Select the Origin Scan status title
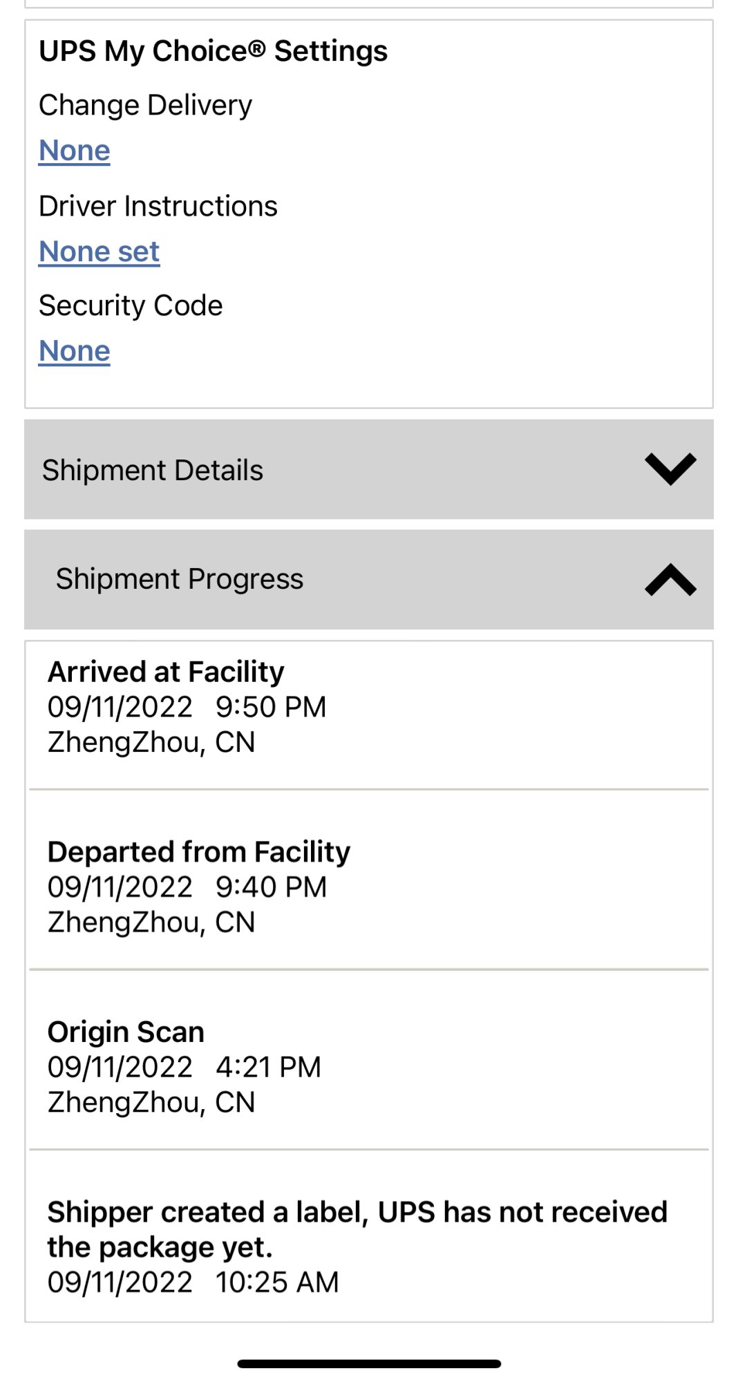 tap(126, 1032)
